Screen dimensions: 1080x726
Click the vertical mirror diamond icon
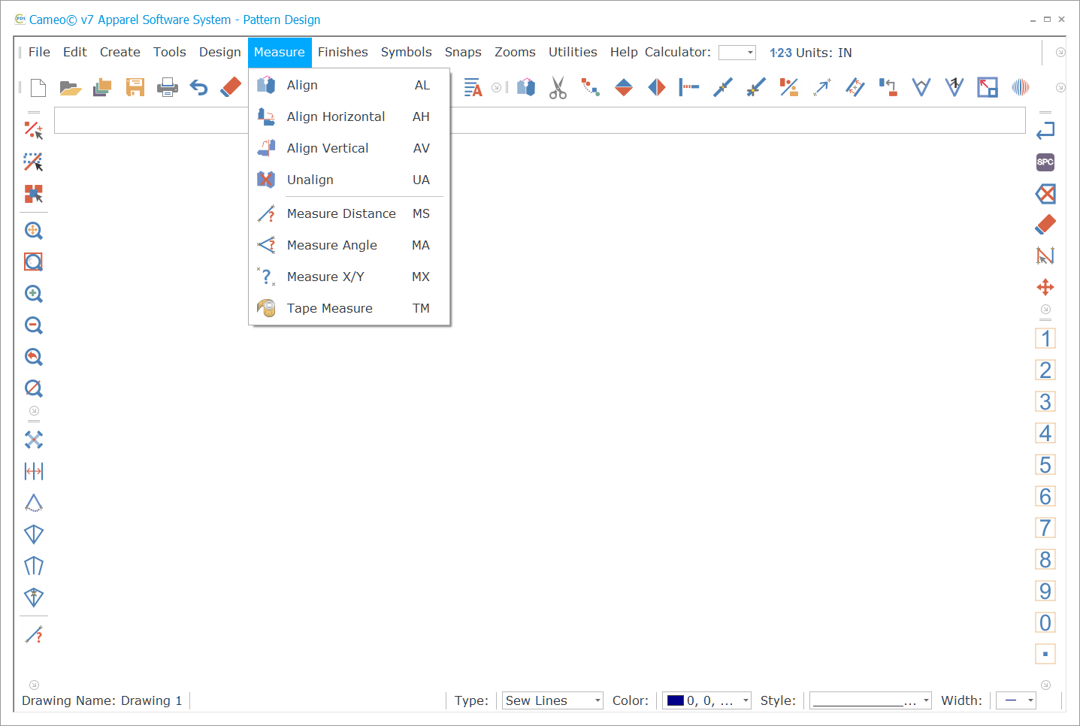click(624, 88)
